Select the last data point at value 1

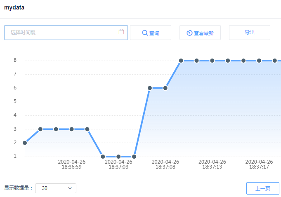[134, 157]
